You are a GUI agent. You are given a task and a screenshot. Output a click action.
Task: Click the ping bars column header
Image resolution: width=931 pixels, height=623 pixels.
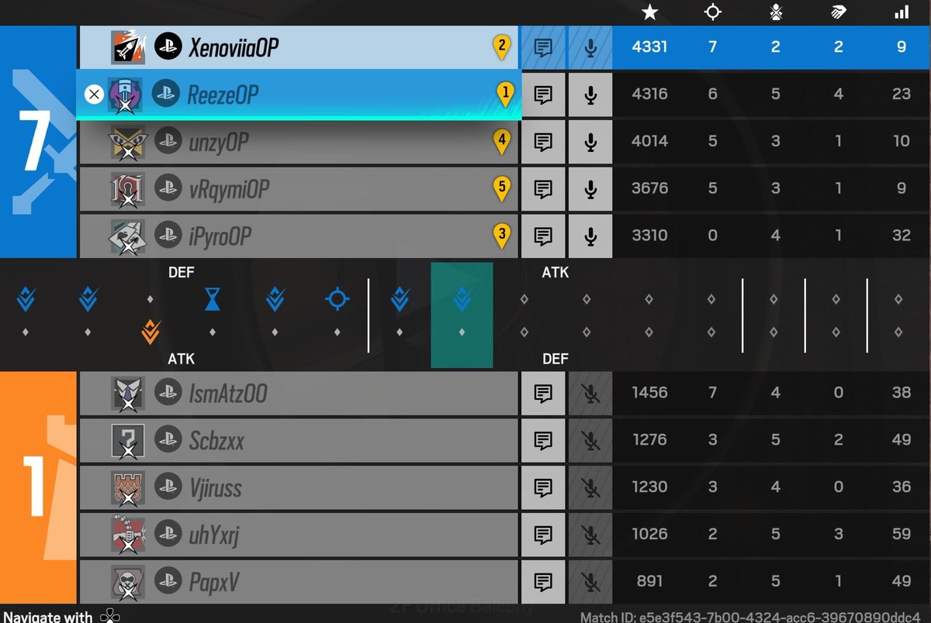coord(902,12)
